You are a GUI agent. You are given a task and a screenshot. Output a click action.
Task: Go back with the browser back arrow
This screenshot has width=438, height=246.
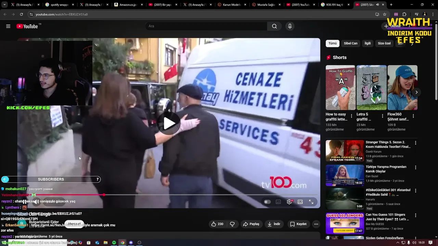pyautogui.click(x=5, y=14)
